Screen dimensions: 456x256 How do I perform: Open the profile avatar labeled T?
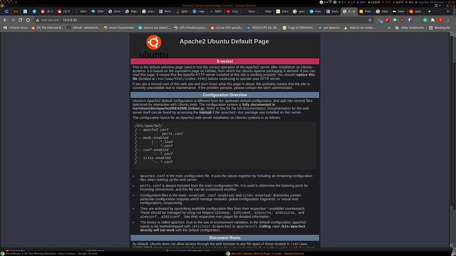pyautogui.click(x=440, y=20)
